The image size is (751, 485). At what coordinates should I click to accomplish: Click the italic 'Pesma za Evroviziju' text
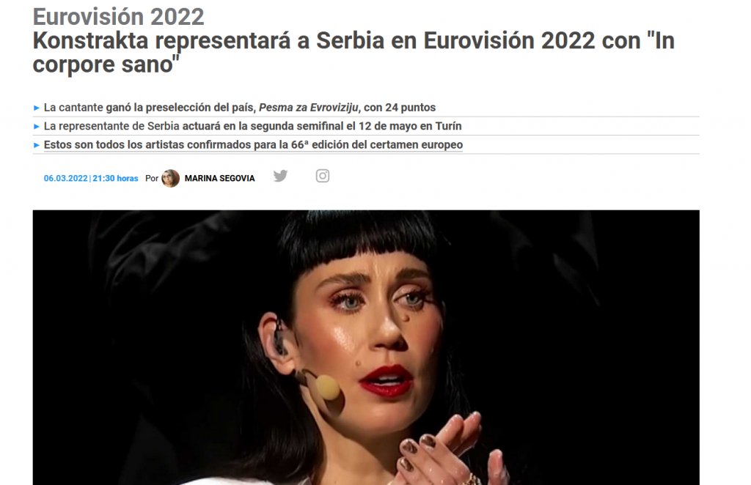pyautogui.click(x=309, y=107)
